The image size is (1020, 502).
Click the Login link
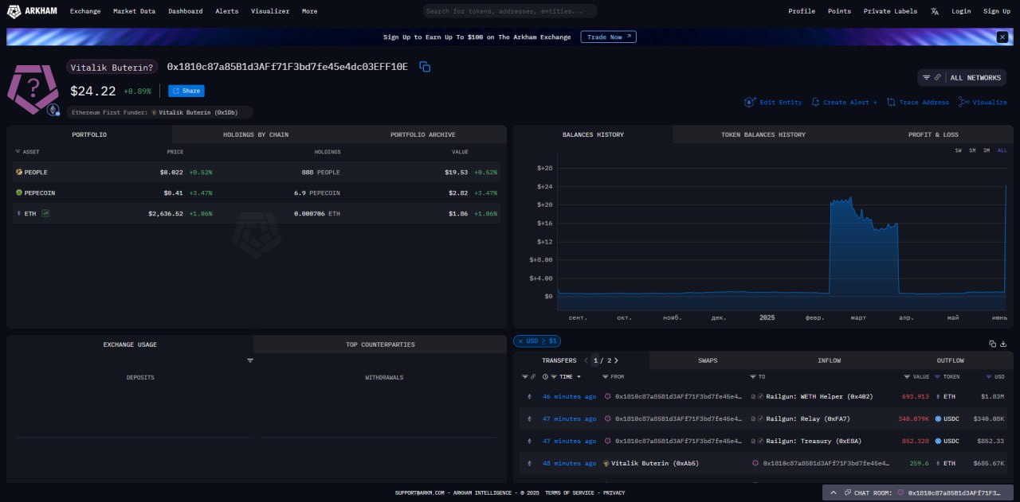click(x=961, y=11)
